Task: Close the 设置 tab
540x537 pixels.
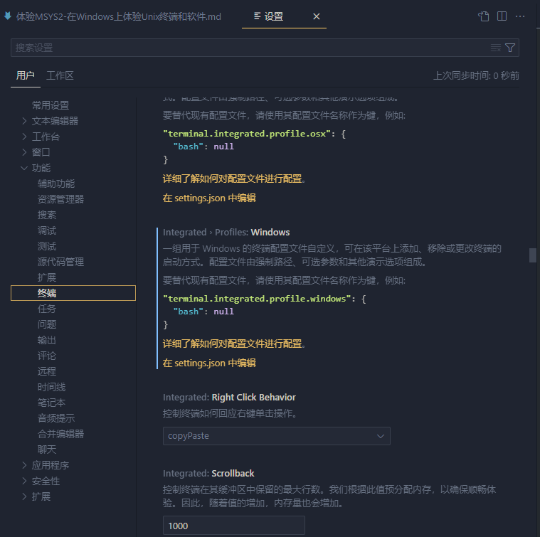Action: 317,16
